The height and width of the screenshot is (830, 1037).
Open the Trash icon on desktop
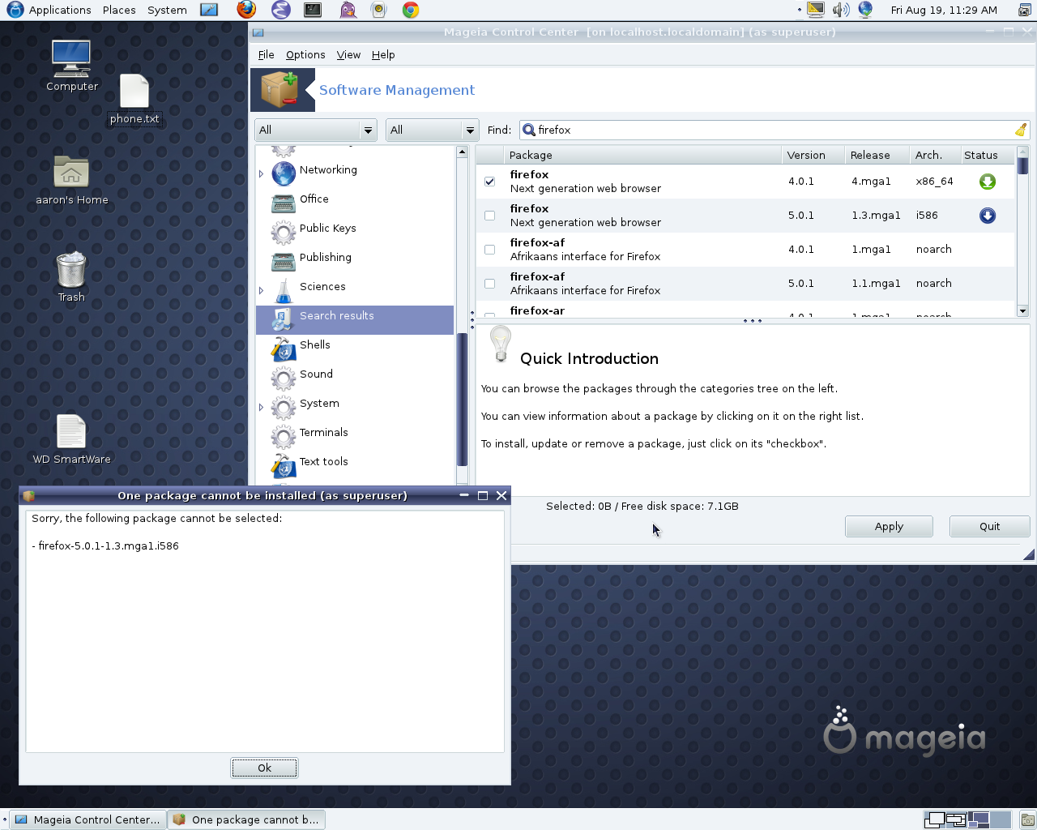pyautogui.click(x=71, y=269)
